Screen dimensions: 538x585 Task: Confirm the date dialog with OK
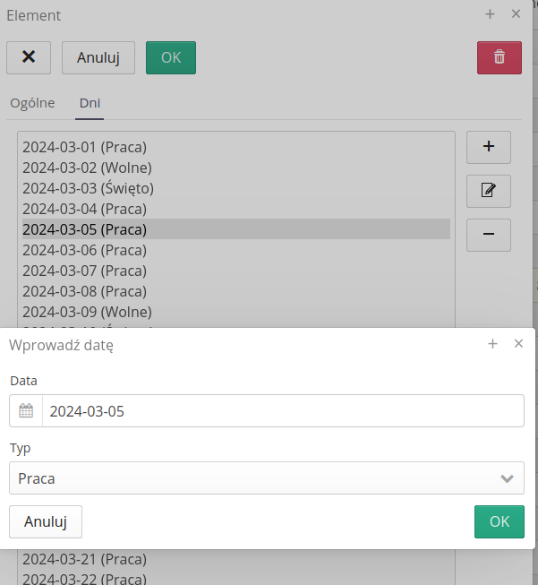(x=499, y=521)
